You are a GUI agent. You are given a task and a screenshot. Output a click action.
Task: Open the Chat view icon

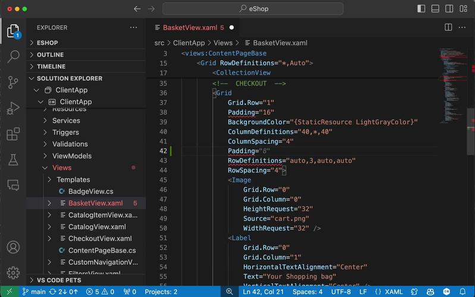point(13,185)
